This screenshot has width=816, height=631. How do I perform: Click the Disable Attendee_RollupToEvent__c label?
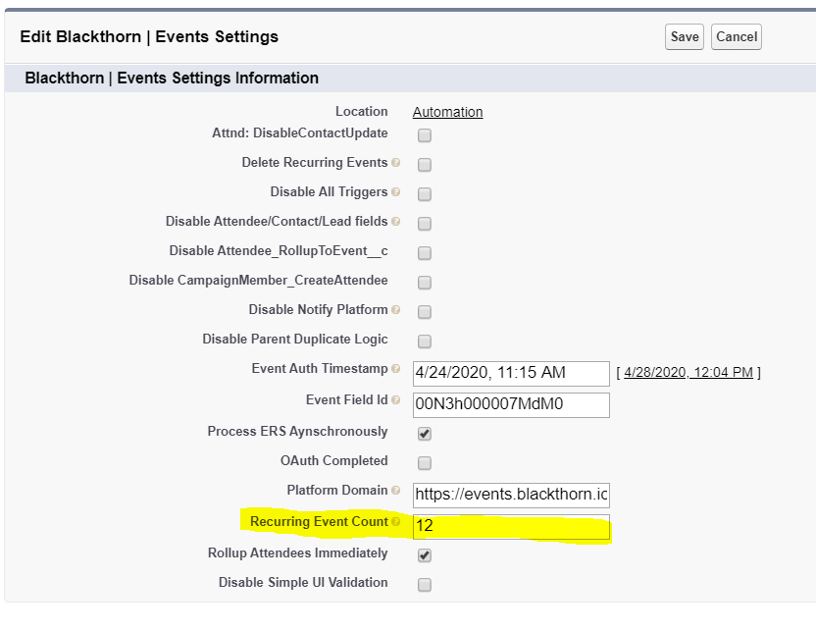pyautogui.click(x=279, y=251)
